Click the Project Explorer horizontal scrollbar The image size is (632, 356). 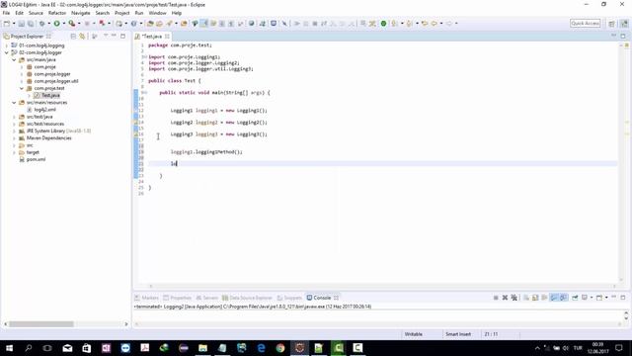[x=40, y=323]
